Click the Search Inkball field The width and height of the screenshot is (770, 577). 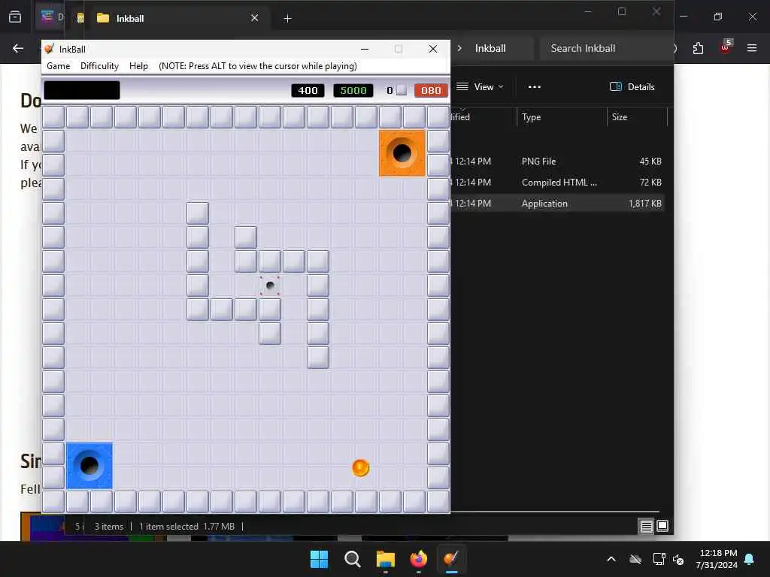607,48
